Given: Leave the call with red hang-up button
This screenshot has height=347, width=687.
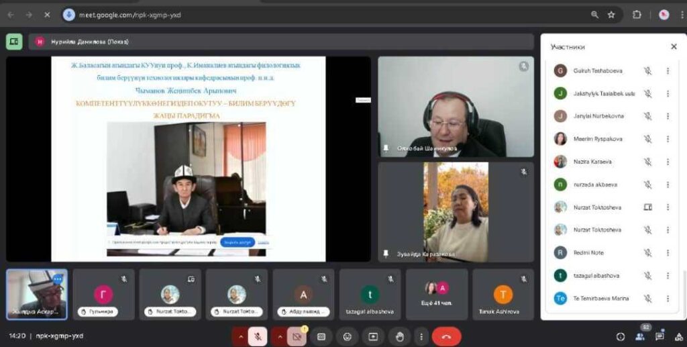Looking at the screenshot, I should coord(446,336).
